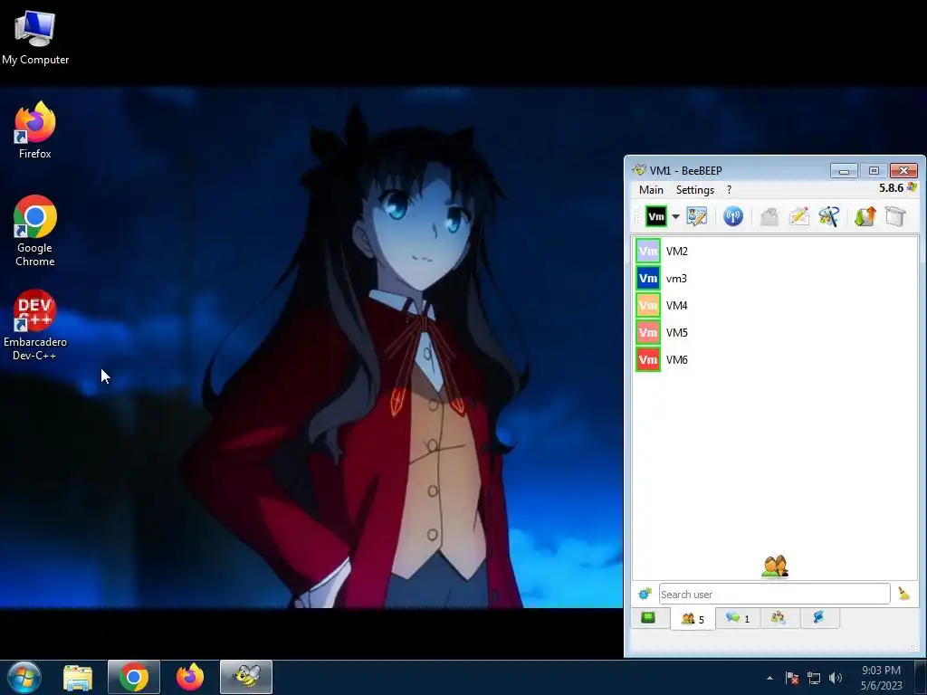Viewport: 927px width, 695px height.
Task: Click the network tray icon
Action: point(814,678)
